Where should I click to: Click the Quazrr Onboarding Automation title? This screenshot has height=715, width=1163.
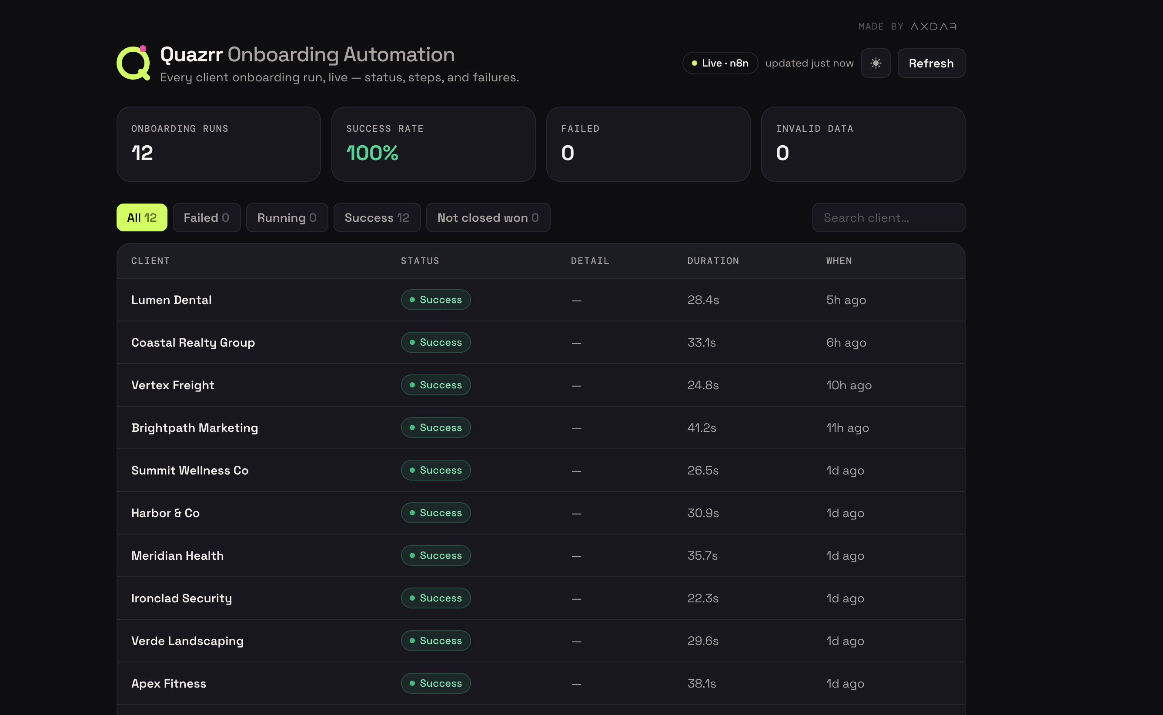pyautogui.click(x=307, y=54)
